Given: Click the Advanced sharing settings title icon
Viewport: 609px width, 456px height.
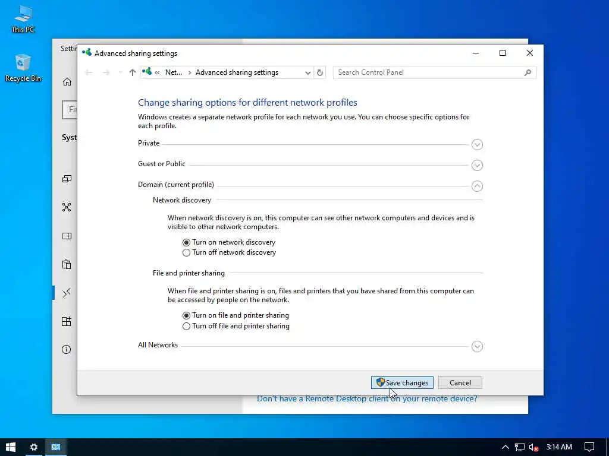Looking at the screenshot, I should (x=87, y=52).
